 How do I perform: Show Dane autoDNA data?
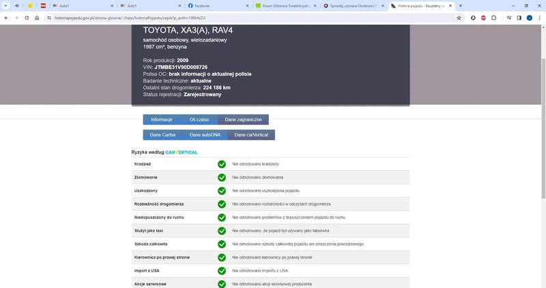pyautogui.click(x=205, y=135)
